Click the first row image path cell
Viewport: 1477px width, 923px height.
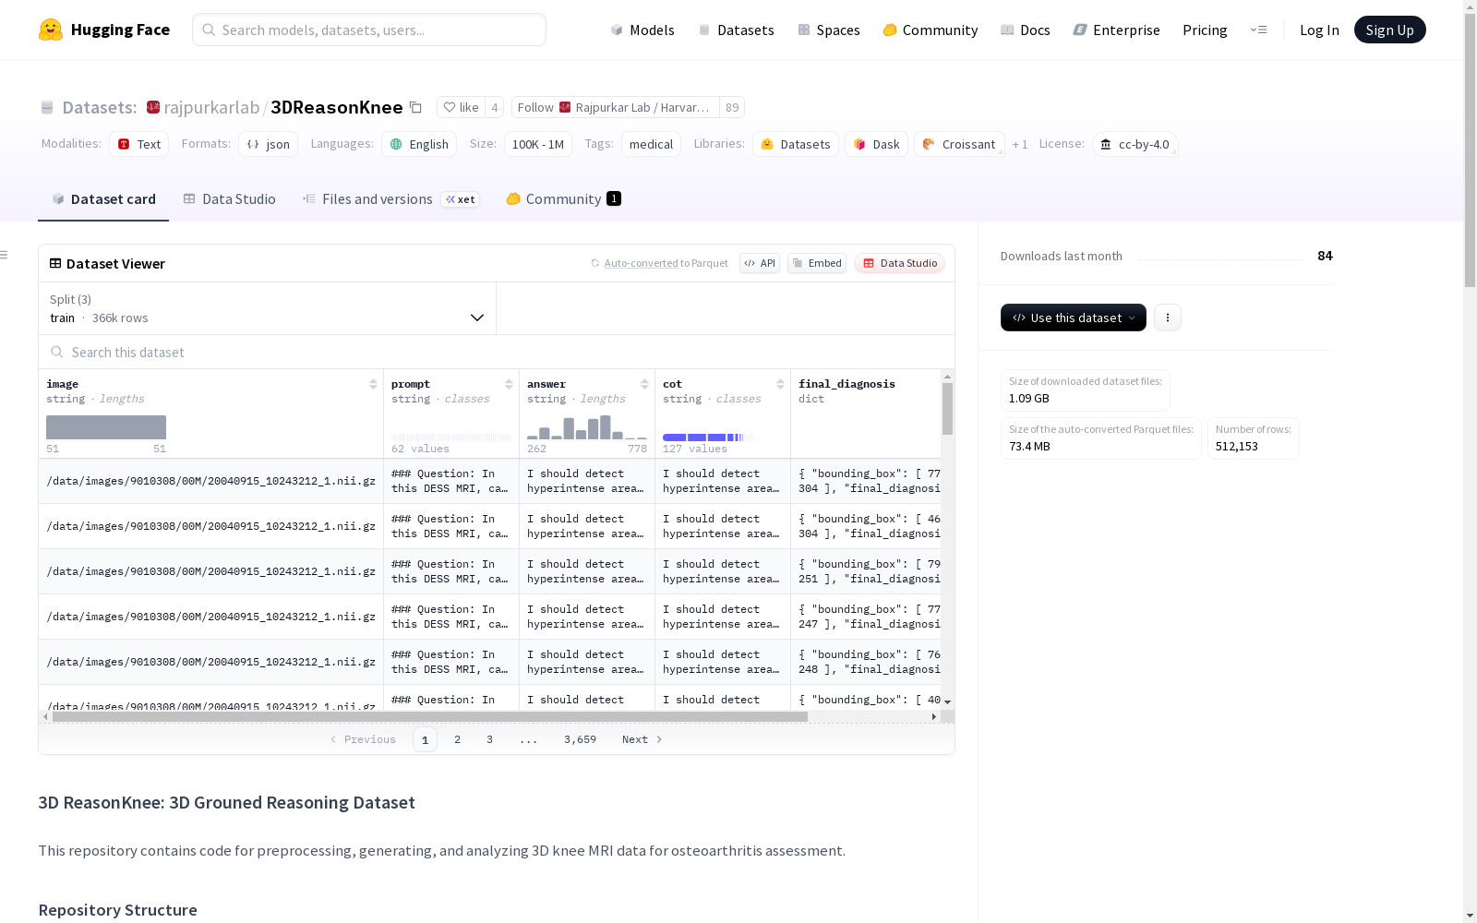[x=211, y=481]
